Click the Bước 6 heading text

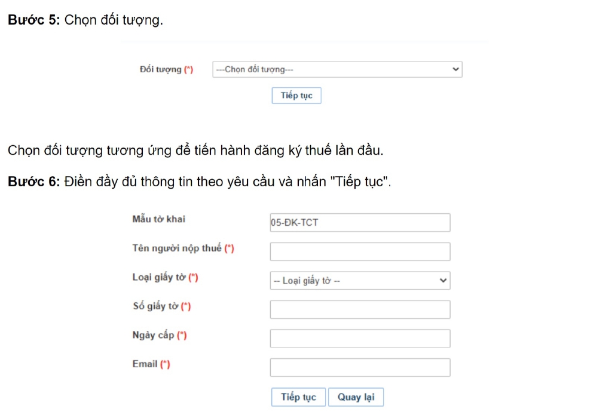199,182
